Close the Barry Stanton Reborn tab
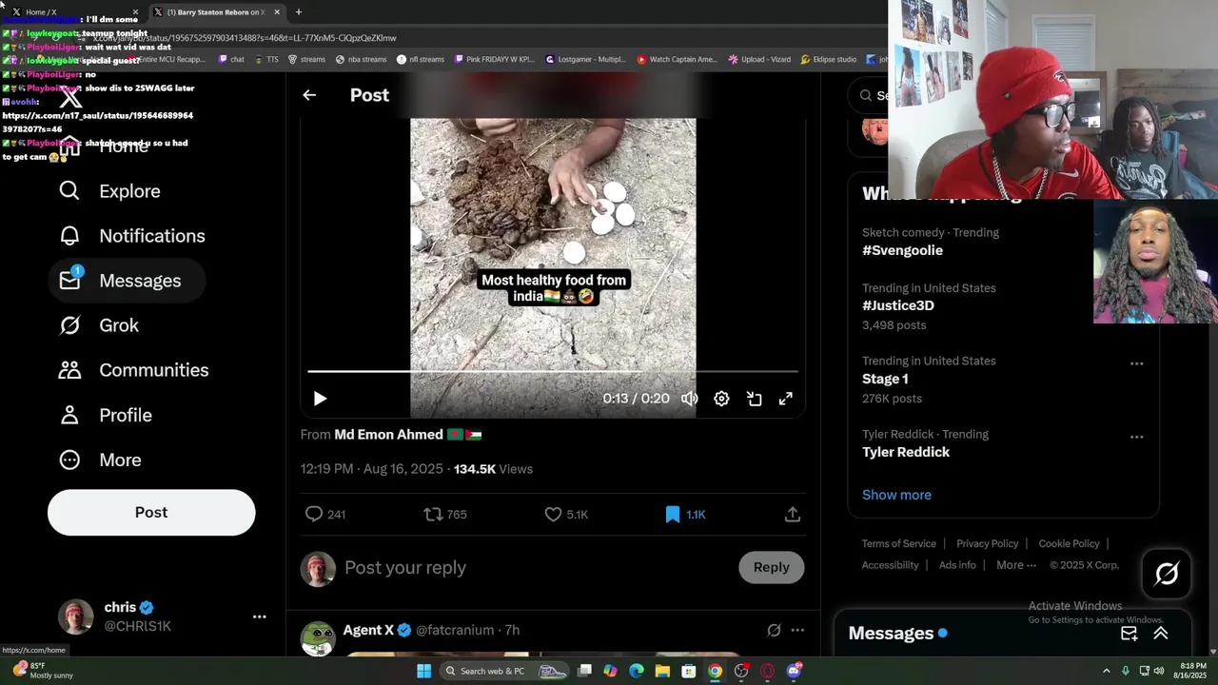Viewport: 1218px width, 685px height. (277, 11)
